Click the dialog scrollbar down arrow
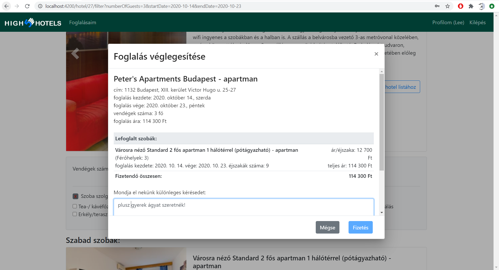499x270 pixels. tap(382, 213)
